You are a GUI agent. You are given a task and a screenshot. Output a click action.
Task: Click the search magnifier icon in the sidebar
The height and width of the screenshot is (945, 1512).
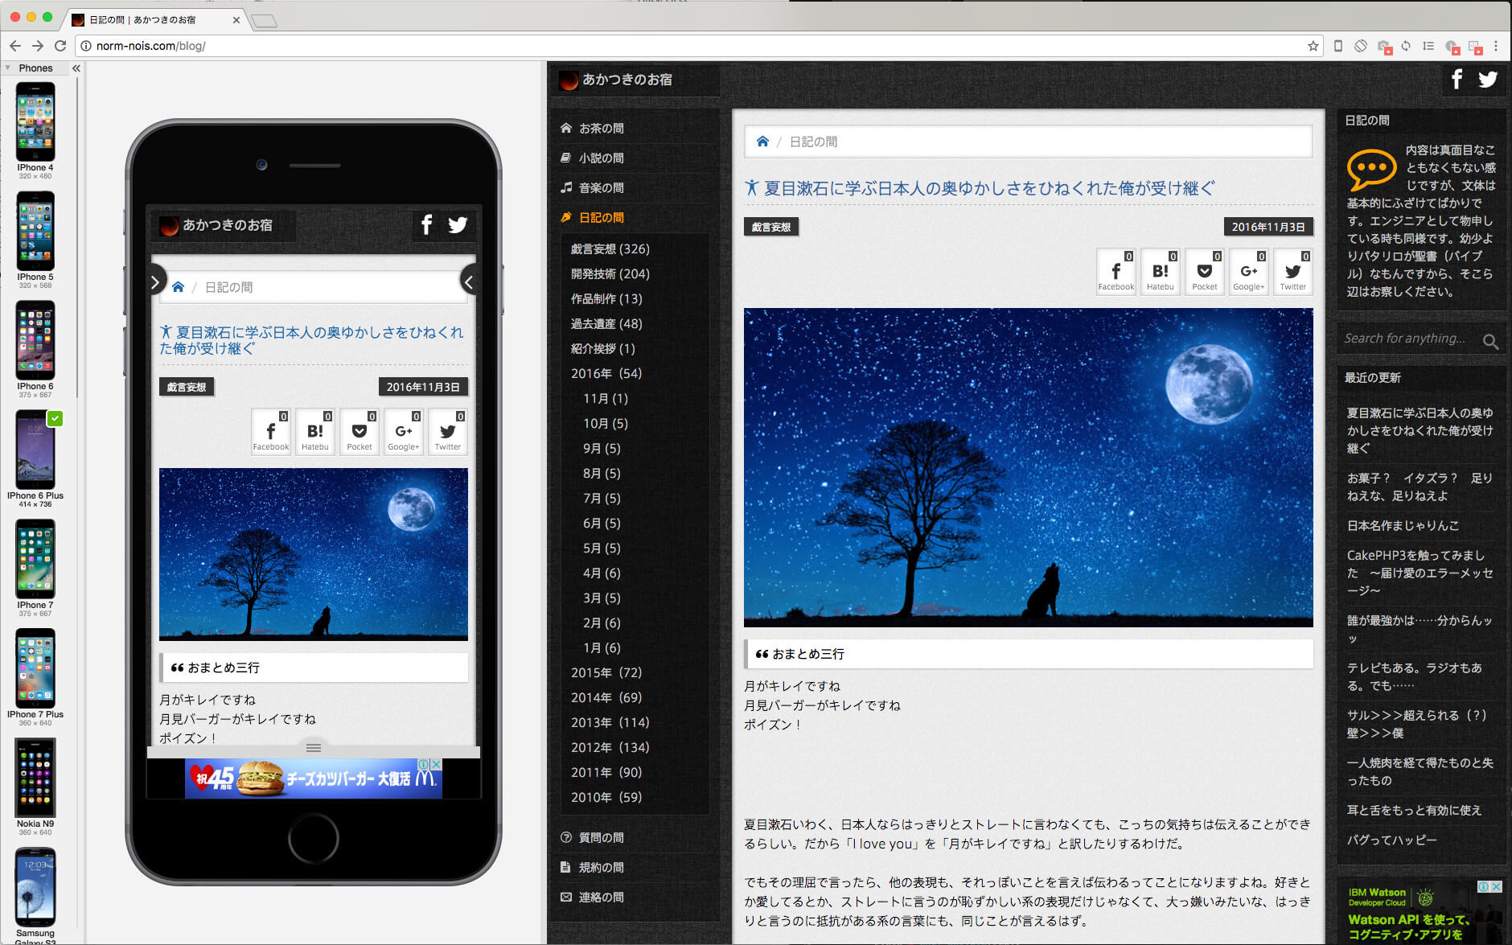(x=1490, y=341)
